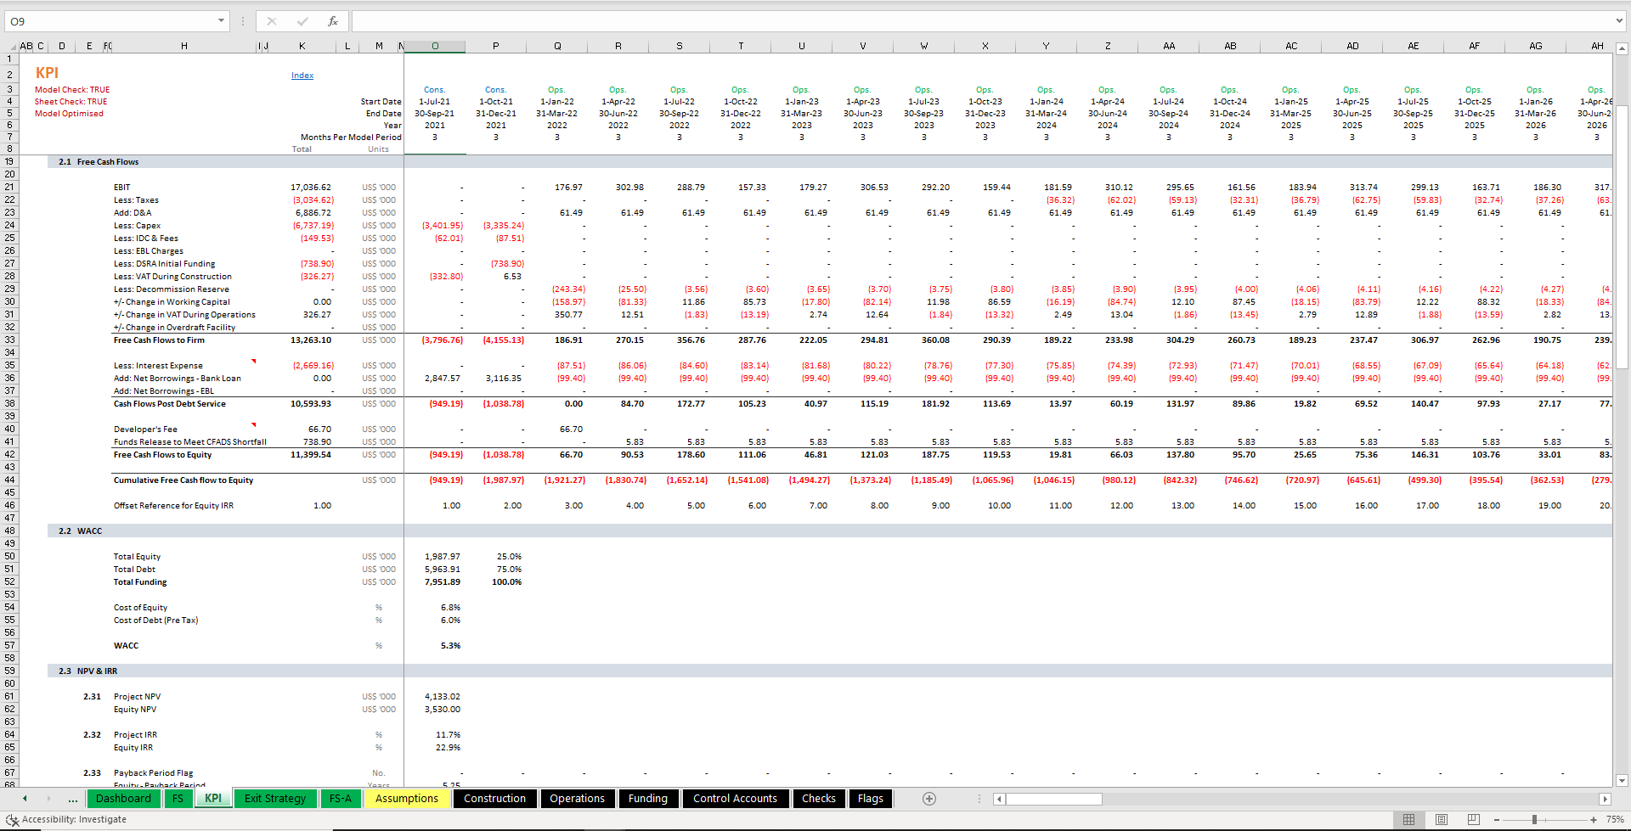Go to the Assumptions sheet tab

[x=407, y=799]
